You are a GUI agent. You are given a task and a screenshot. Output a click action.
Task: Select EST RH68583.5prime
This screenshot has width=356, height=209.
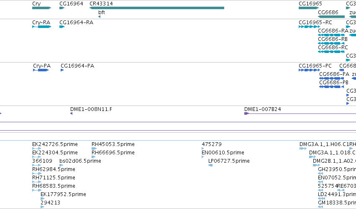36,190
